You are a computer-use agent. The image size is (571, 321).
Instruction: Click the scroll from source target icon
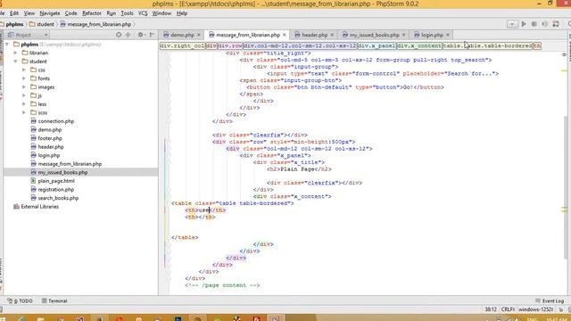click(119, 35)
